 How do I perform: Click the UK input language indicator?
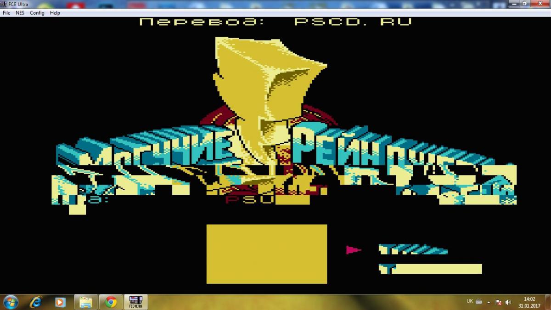point(470,301)
